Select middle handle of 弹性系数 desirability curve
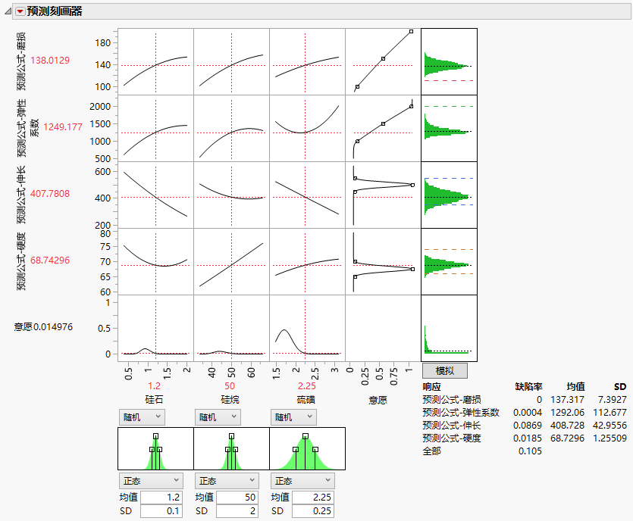 (x=383, y=123)
